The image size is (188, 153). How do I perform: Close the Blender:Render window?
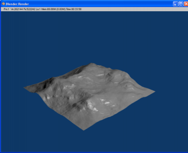186,4
